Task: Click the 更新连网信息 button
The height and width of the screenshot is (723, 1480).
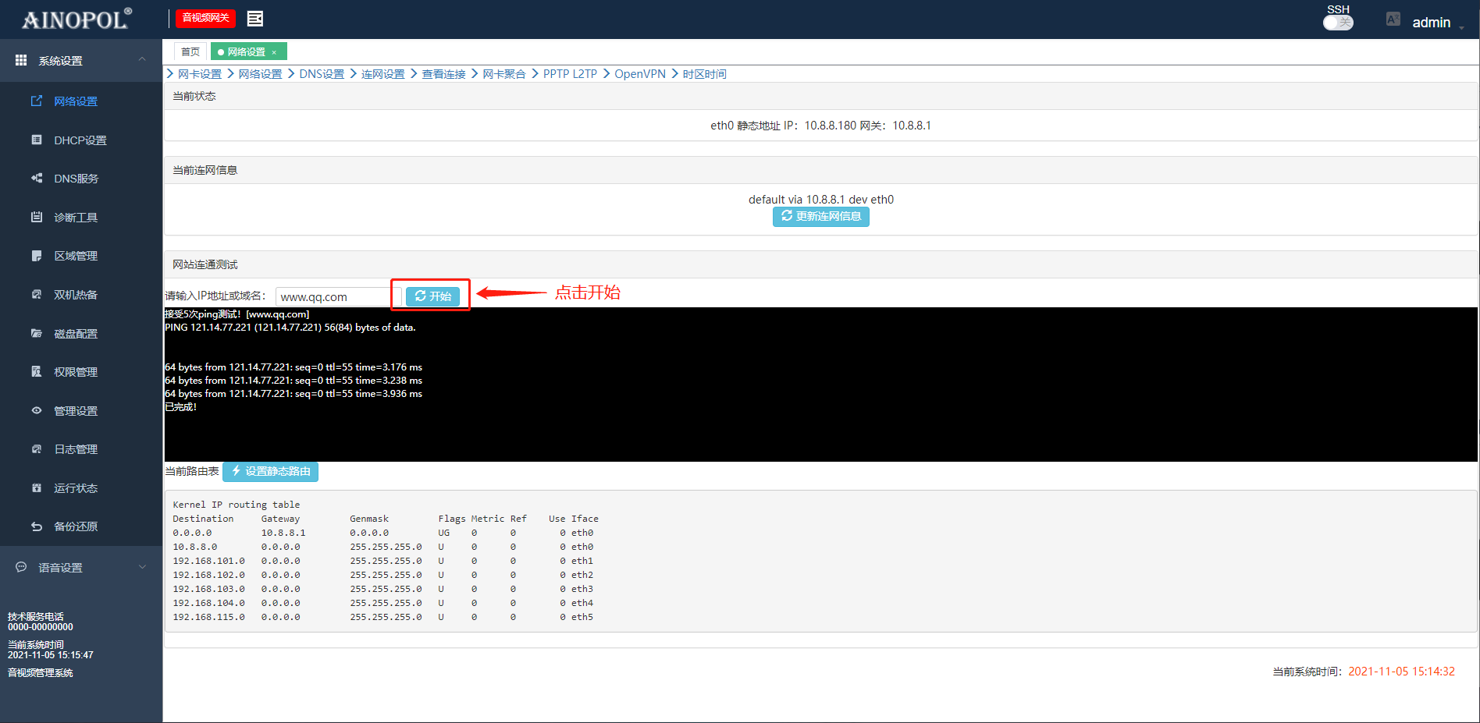Action: [x=820, y=216]
